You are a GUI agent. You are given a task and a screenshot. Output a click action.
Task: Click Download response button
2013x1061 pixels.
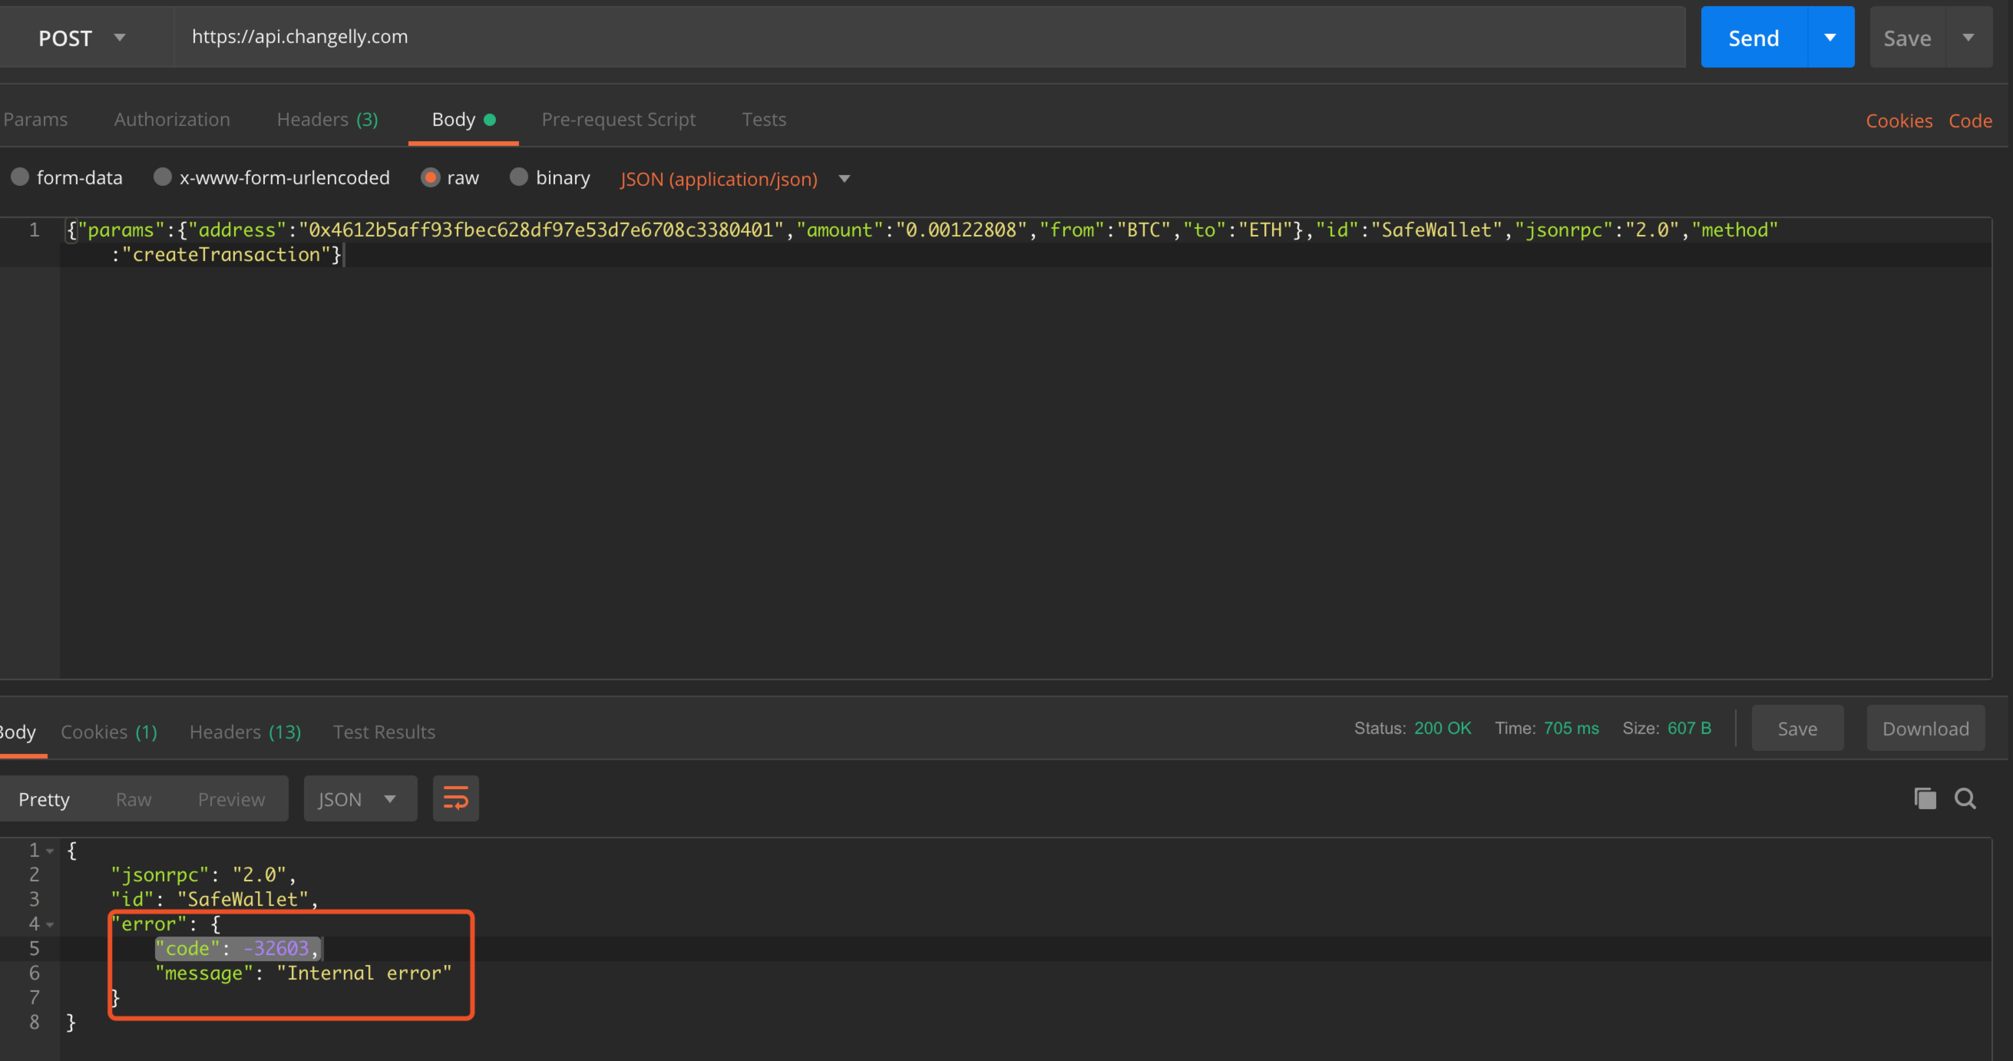(x=1925, y=728)
